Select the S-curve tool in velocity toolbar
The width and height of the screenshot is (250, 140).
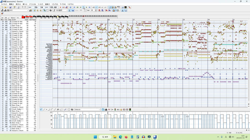click(x=55, y=109)
